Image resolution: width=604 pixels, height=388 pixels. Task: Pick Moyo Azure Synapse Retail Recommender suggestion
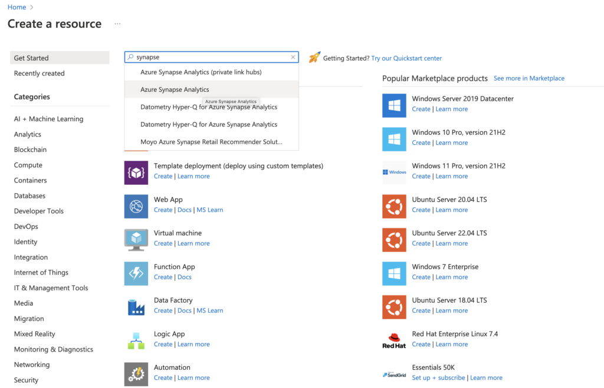[x=211, y=142]
